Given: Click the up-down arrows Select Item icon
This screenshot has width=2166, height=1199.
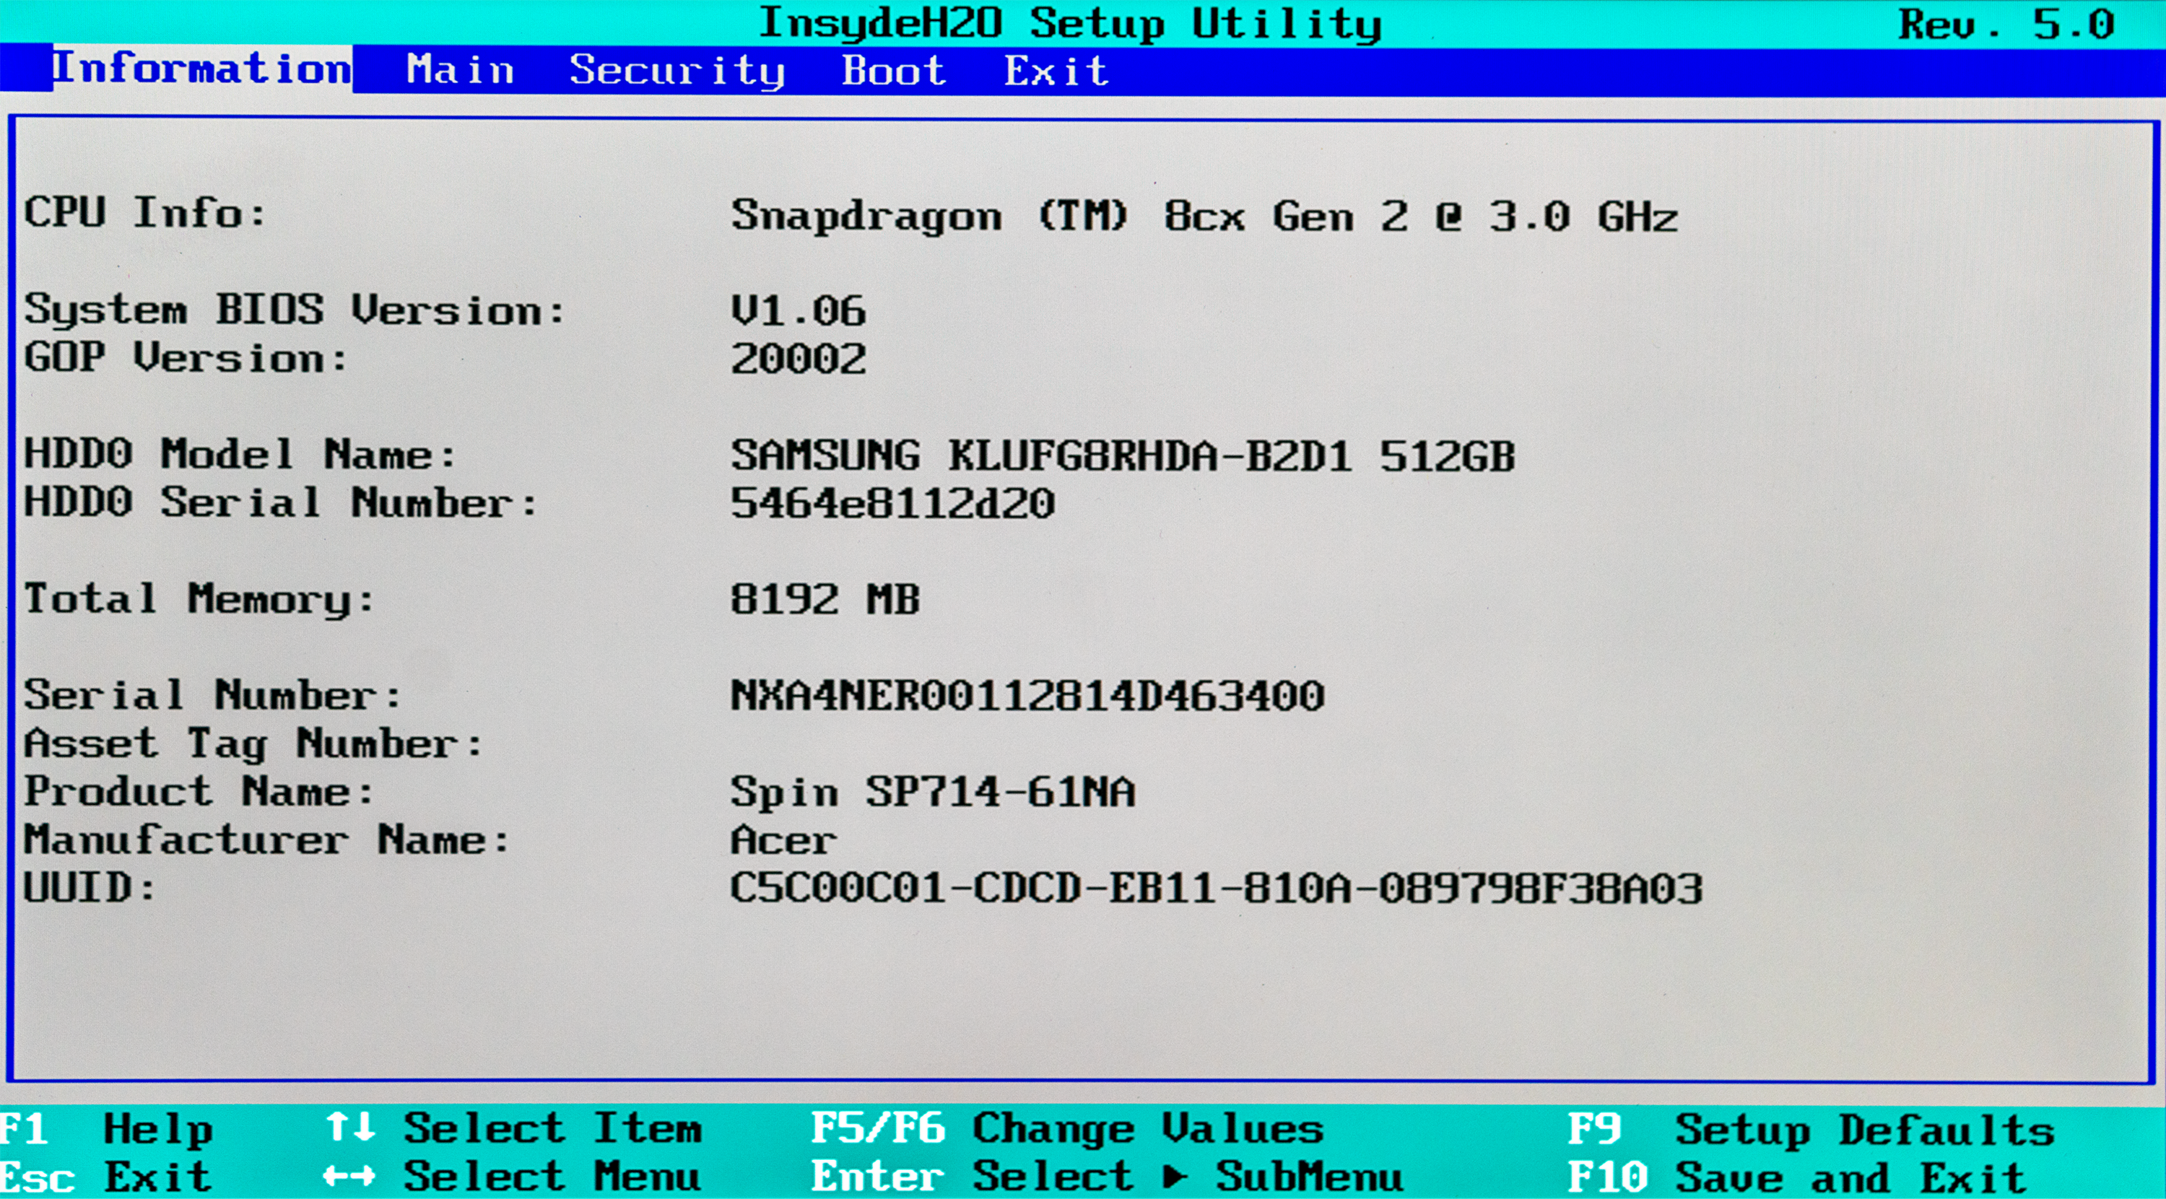Looking at the screenshot, I should (349, 1127).
